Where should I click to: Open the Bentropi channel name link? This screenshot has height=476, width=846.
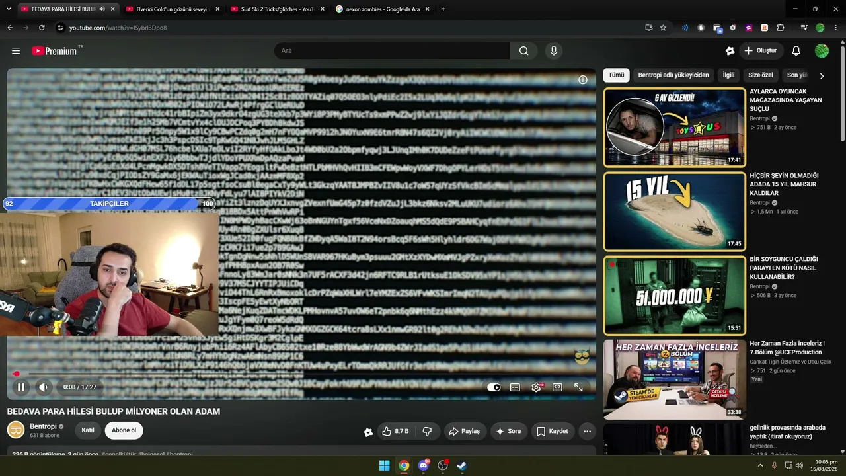click(x=43, y=426)
